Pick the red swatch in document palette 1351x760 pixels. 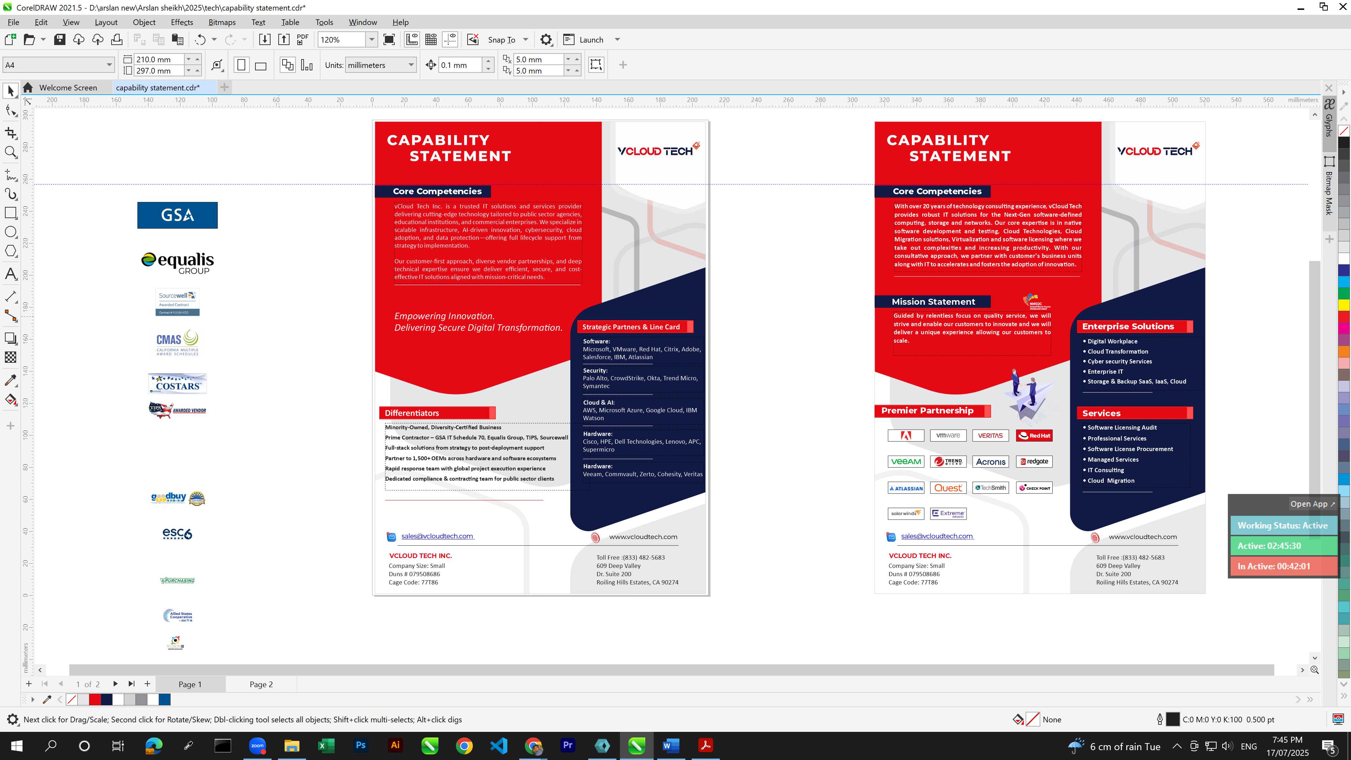click(95, 700)
